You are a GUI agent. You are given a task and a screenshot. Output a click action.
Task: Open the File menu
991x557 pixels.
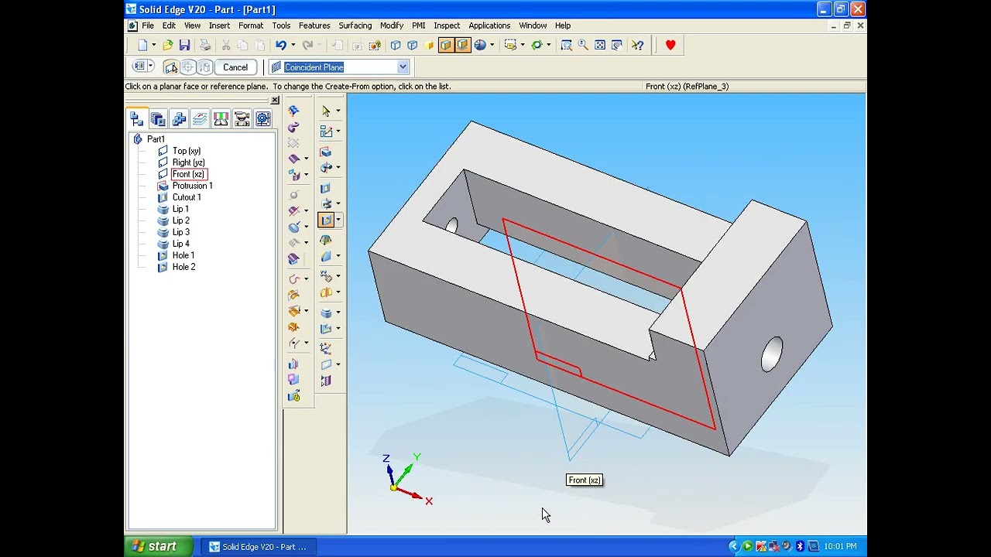pyautogui.click(x=147, y=26)
